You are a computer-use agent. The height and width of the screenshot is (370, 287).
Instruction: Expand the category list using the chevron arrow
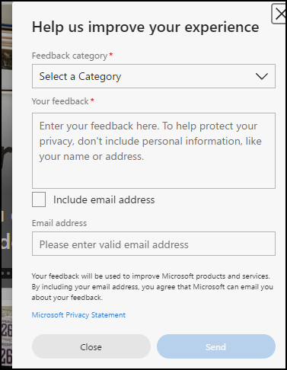coord(262,76)
